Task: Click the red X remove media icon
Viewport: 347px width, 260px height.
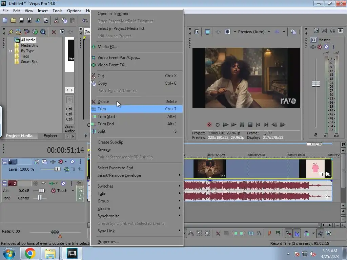Action: [54, 32]
